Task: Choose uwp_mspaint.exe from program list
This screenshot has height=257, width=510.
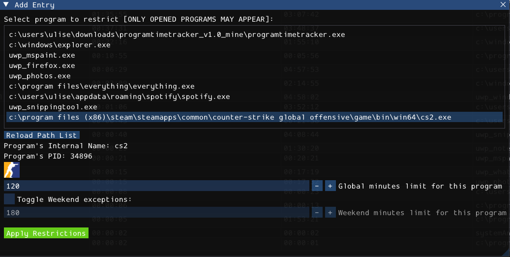Action: pyautogui.click(x=254, y=55)
